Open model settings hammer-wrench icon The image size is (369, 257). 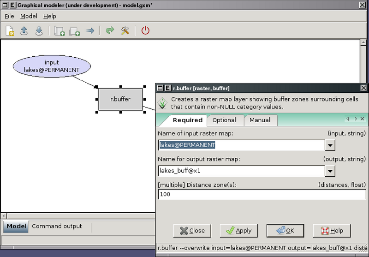pos(125,31)
